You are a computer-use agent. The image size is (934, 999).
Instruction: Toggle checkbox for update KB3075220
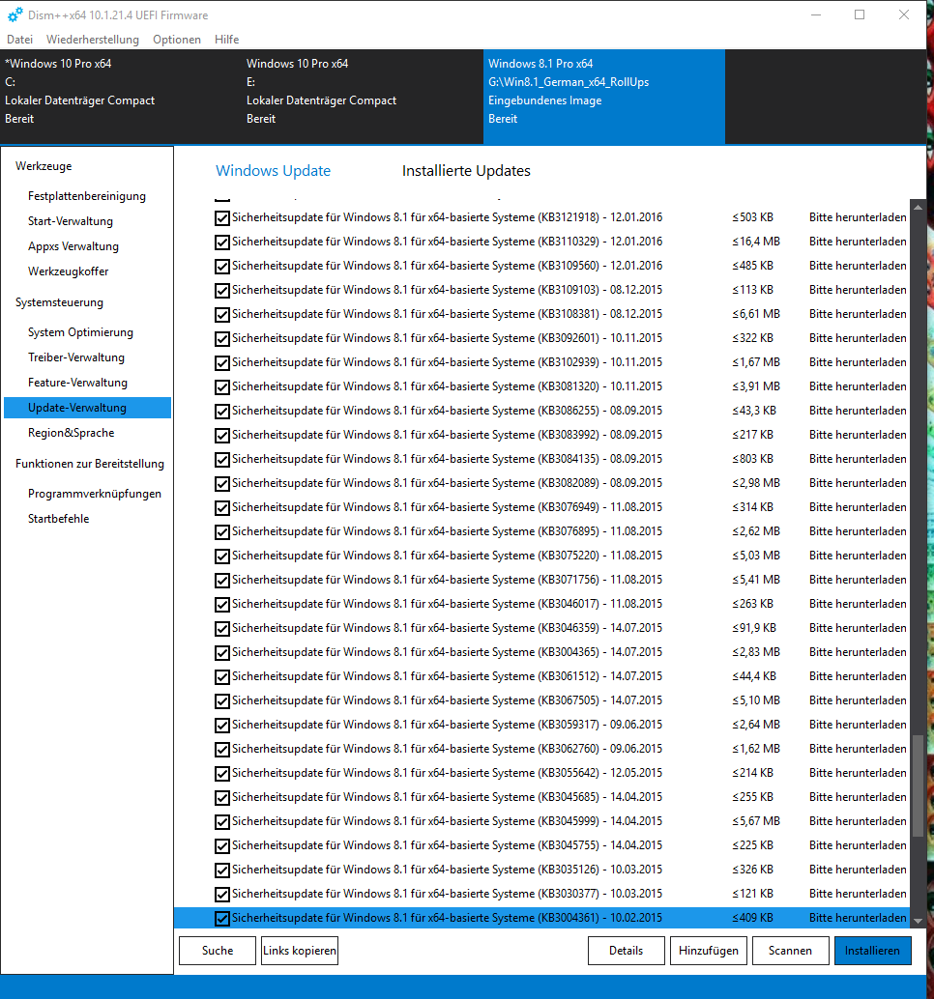[x=221, y=557]
